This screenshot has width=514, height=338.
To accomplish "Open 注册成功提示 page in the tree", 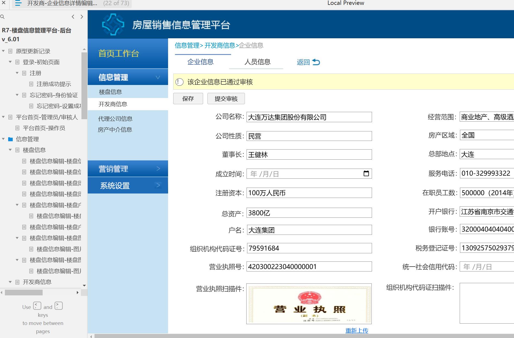I will (x=54, y=84).
